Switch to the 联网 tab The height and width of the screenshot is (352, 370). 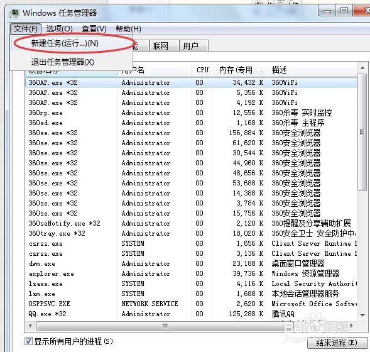pyautogui.click(x=163, y=45)
